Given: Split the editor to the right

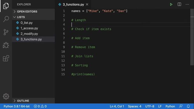Looking at the screenshot, I should (179, 4).
